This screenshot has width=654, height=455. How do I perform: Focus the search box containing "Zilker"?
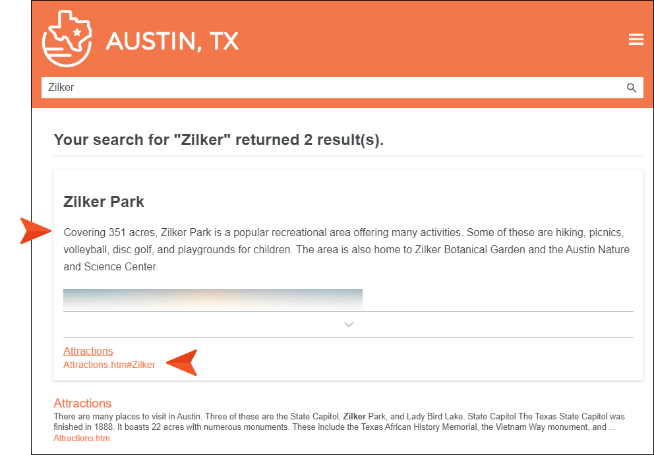pyautogui.click(x=330, y=88)
